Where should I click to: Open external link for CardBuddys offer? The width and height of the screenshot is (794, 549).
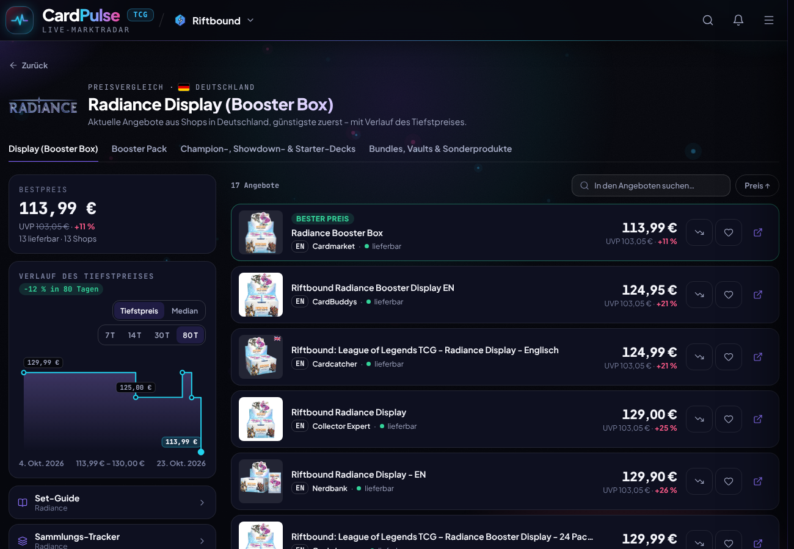point(758,295)
